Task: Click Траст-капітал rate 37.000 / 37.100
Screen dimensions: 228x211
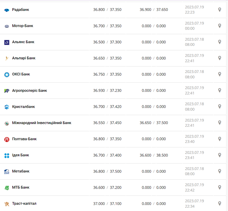Action: 107,204
